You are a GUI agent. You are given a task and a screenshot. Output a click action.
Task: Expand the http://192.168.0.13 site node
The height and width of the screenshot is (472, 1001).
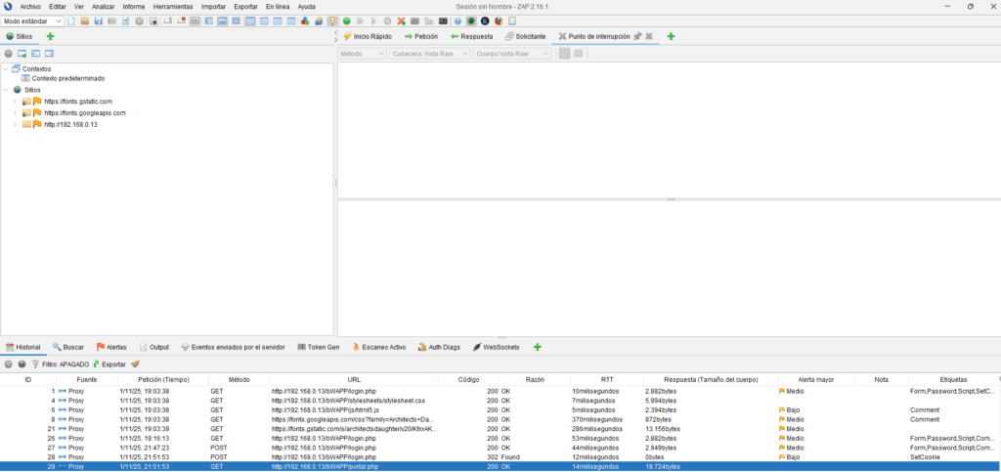15,124
